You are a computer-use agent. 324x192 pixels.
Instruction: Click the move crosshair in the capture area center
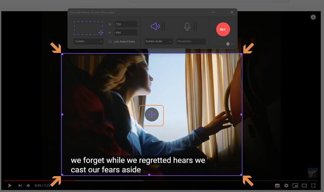tap(152, 115)
